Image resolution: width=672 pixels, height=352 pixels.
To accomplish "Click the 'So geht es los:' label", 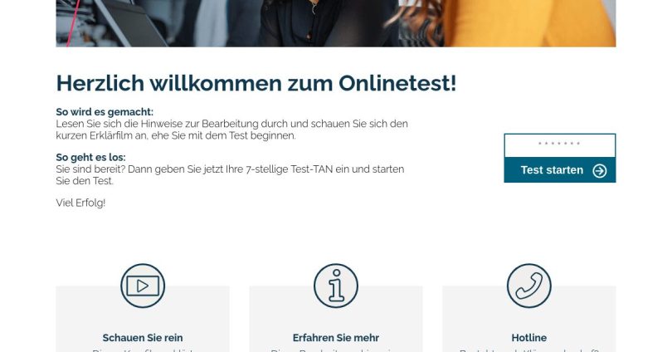I will [91, 158].
